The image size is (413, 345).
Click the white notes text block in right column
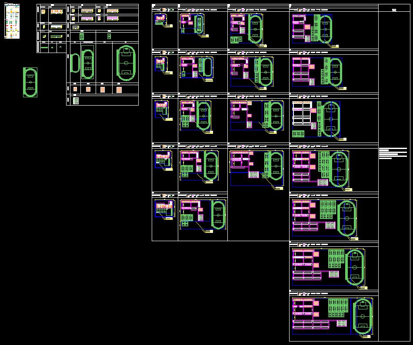click(x=393, y=153)
